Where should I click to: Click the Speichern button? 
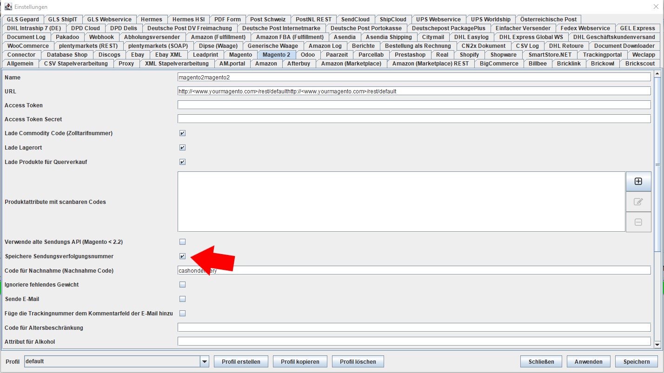tap(637, 361)
